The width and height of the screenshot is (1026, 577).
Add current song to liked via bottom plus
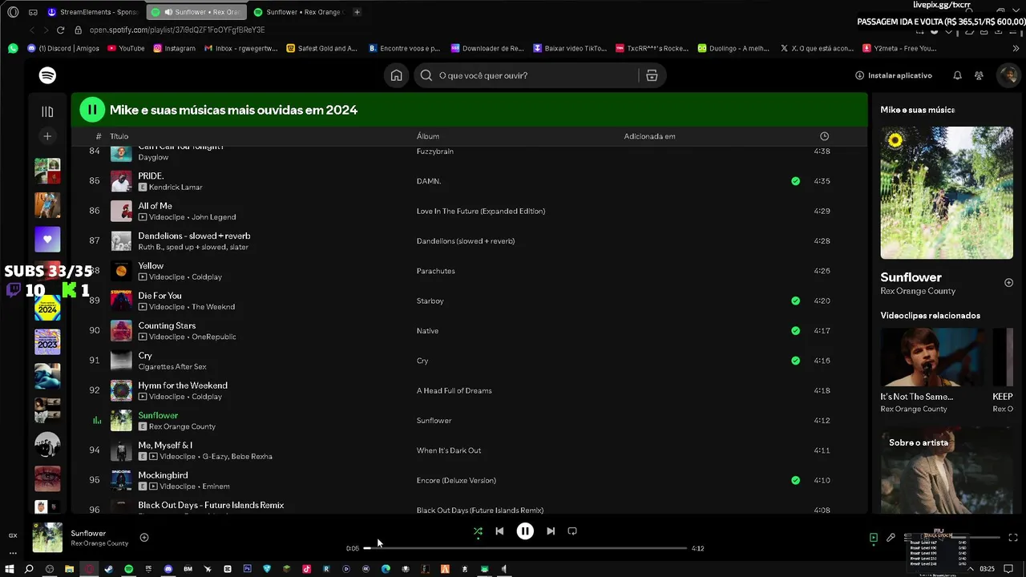click(144, 538)
